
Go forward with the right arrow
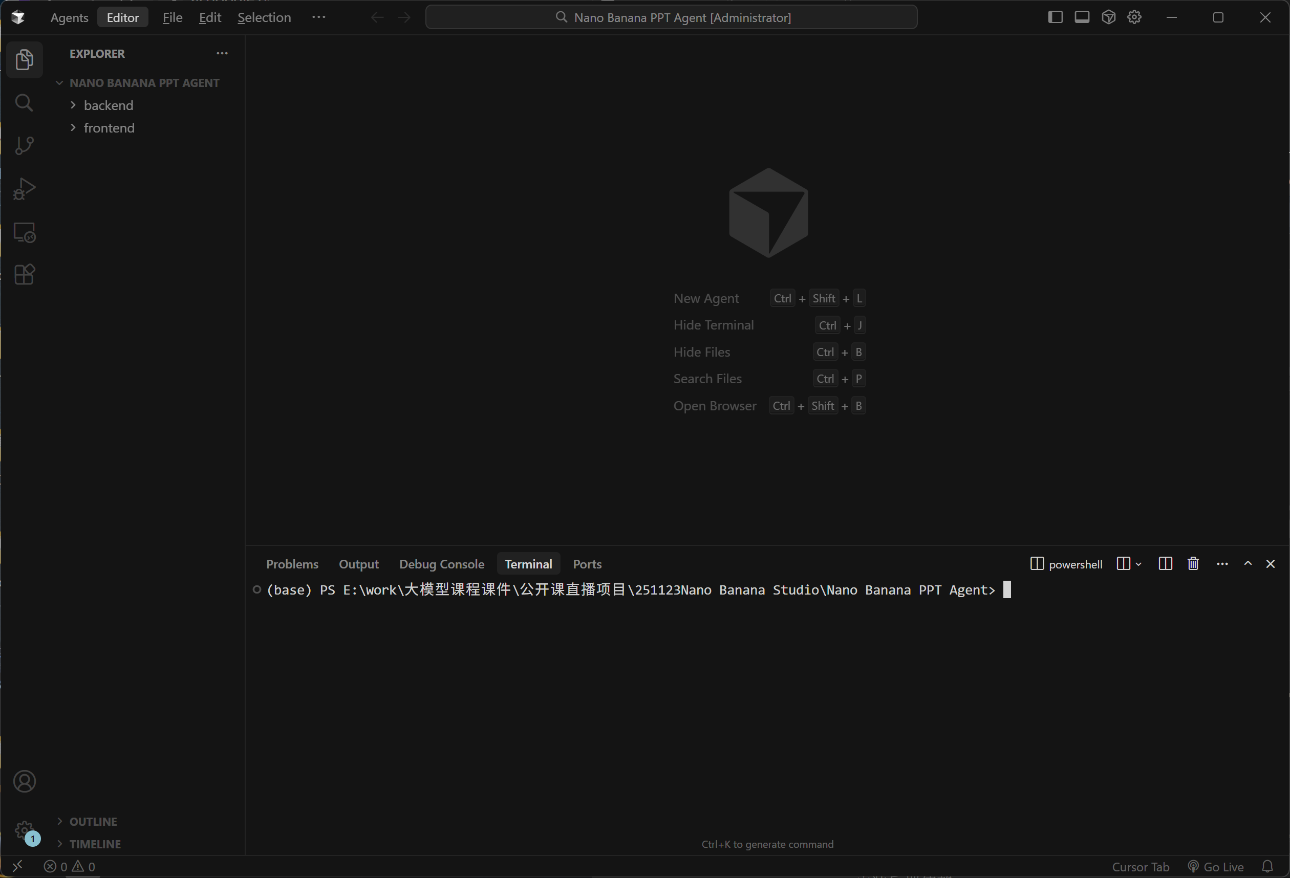(x=404, y=17)
